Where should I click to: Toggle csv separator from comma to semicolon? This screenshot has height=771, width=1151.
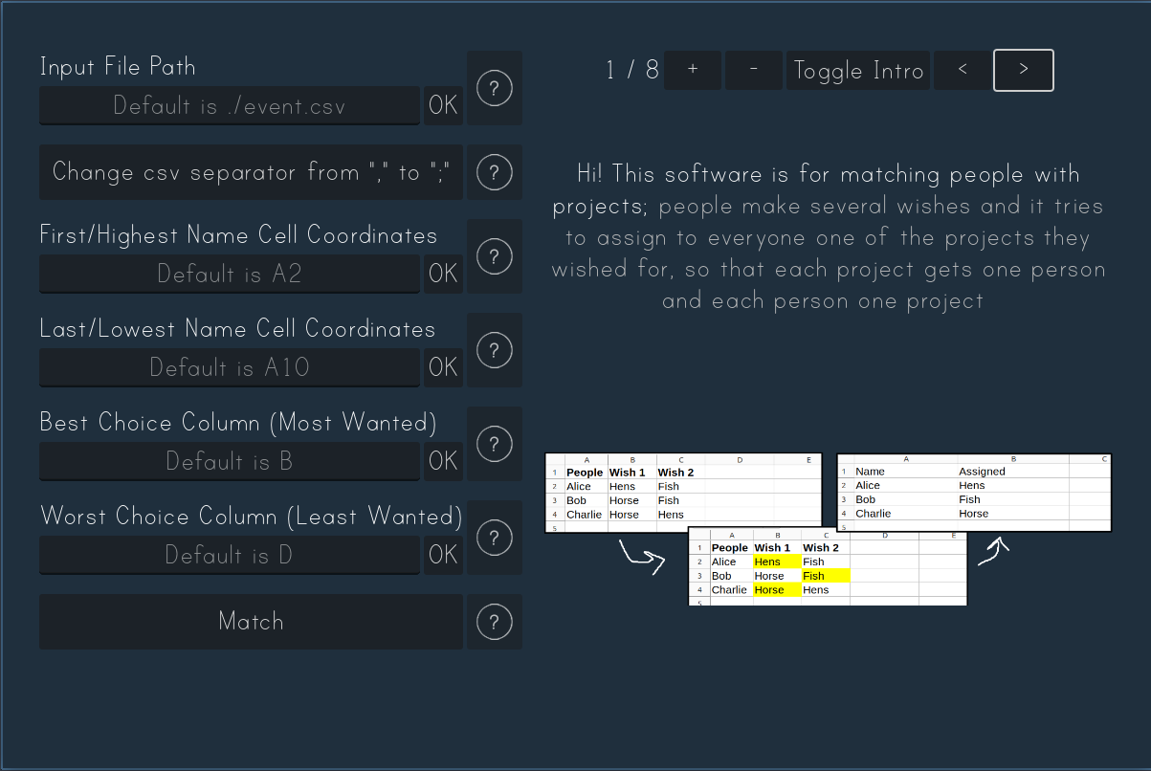(251, 172)
